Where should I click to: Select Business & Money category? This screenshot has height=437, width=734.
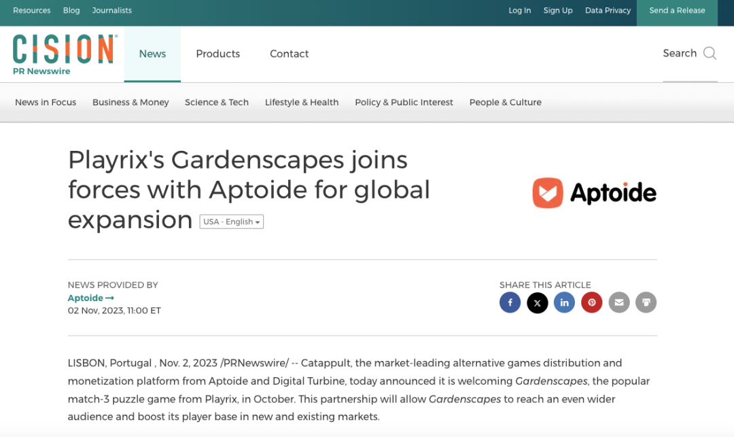point(130,103)
